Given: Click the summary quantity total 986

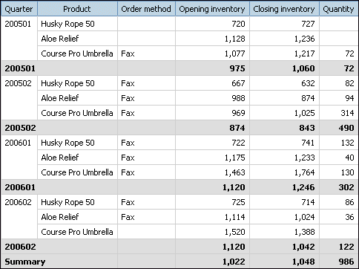Looking at the screenshot, I should (x=346, y=262).
